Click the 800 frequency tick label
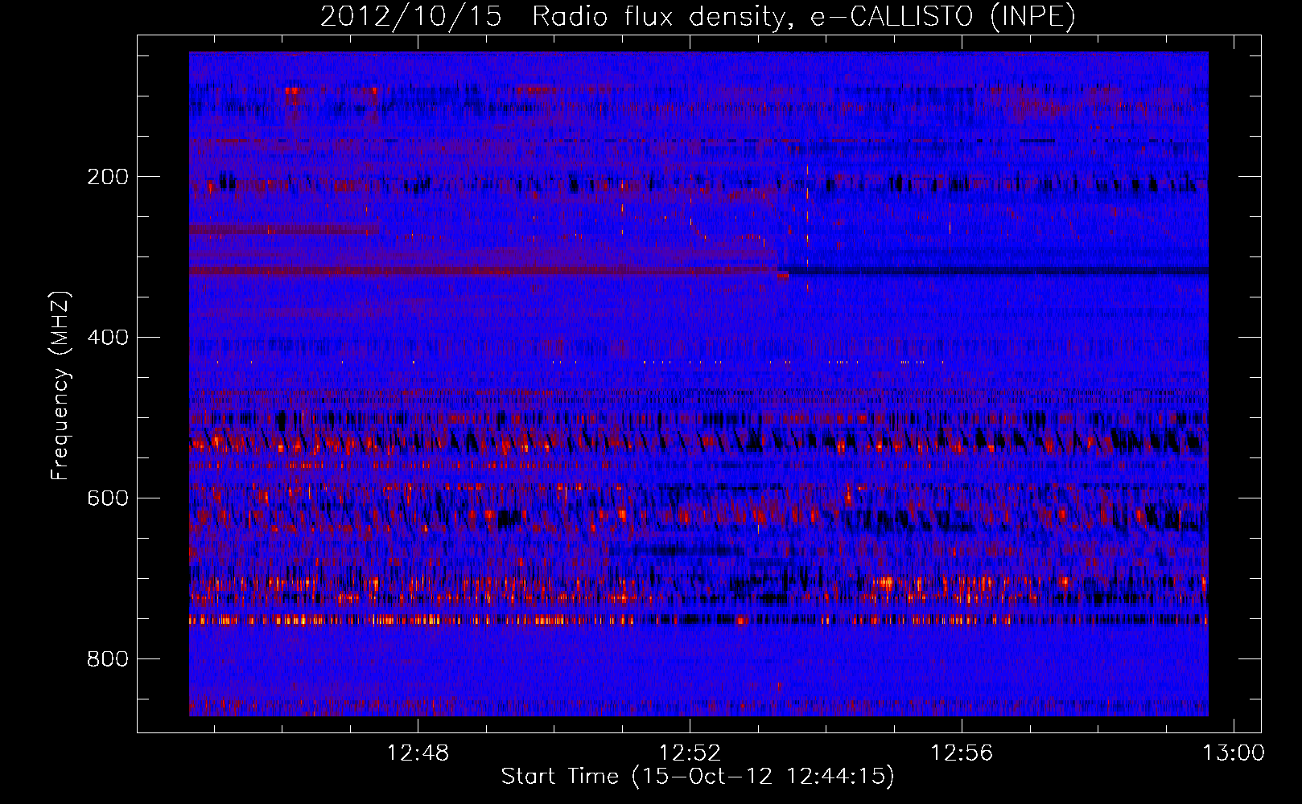 tap(108, 659)
